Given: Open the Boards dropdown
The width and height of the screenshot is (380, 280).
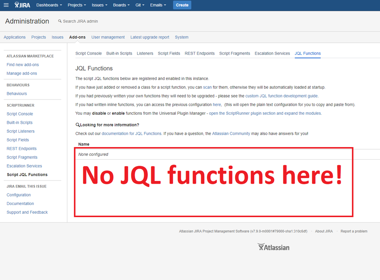Looking at the screenshot, I should 121,5.
